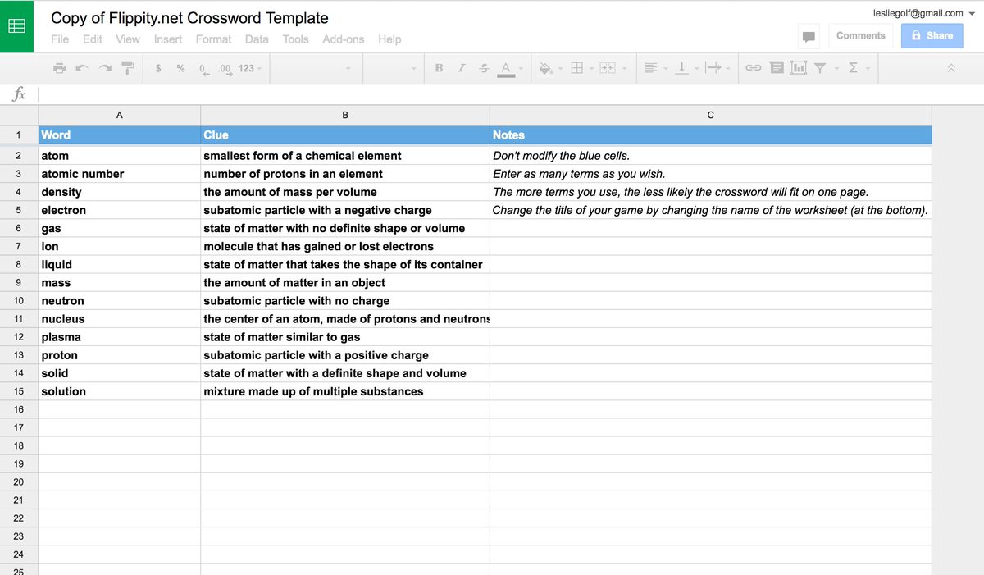Open the Data menu
This screenshot has height=575, width=984.
pos(257,39)
